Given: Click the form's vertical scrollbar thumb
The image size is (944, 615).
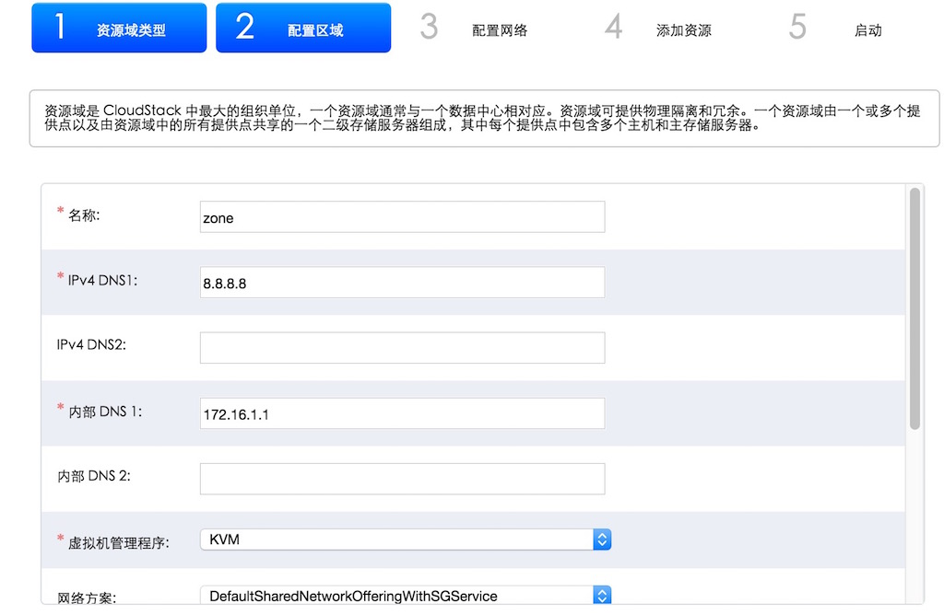Looking at the screenshot, I should (914, 309).
